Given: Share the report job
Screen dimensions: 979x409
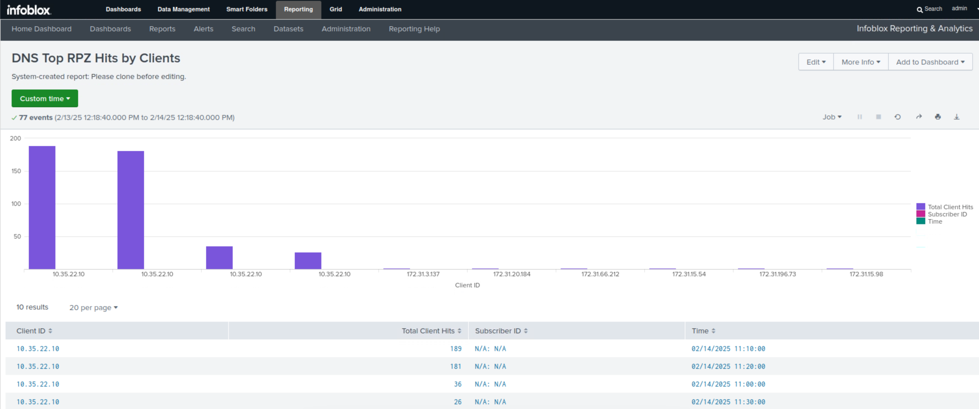Looking at the screenshot, I should [919, 117].
